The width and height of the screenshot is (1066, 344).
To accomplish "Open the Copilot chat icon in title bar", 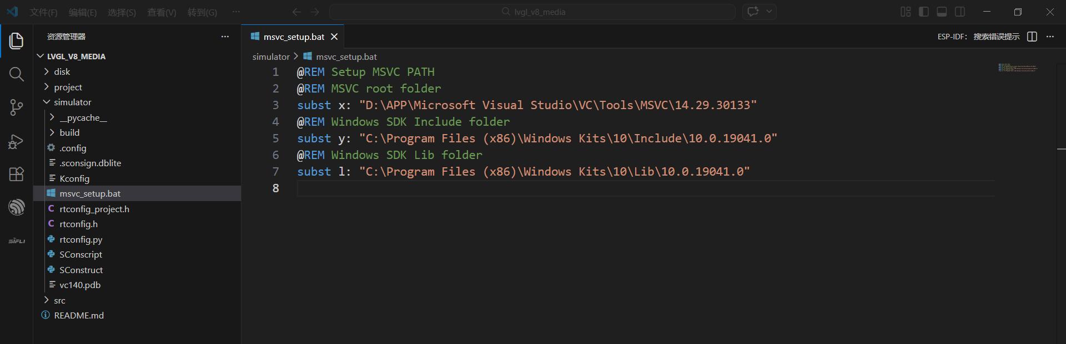I will pyautogui.click(x=753, y=12).
